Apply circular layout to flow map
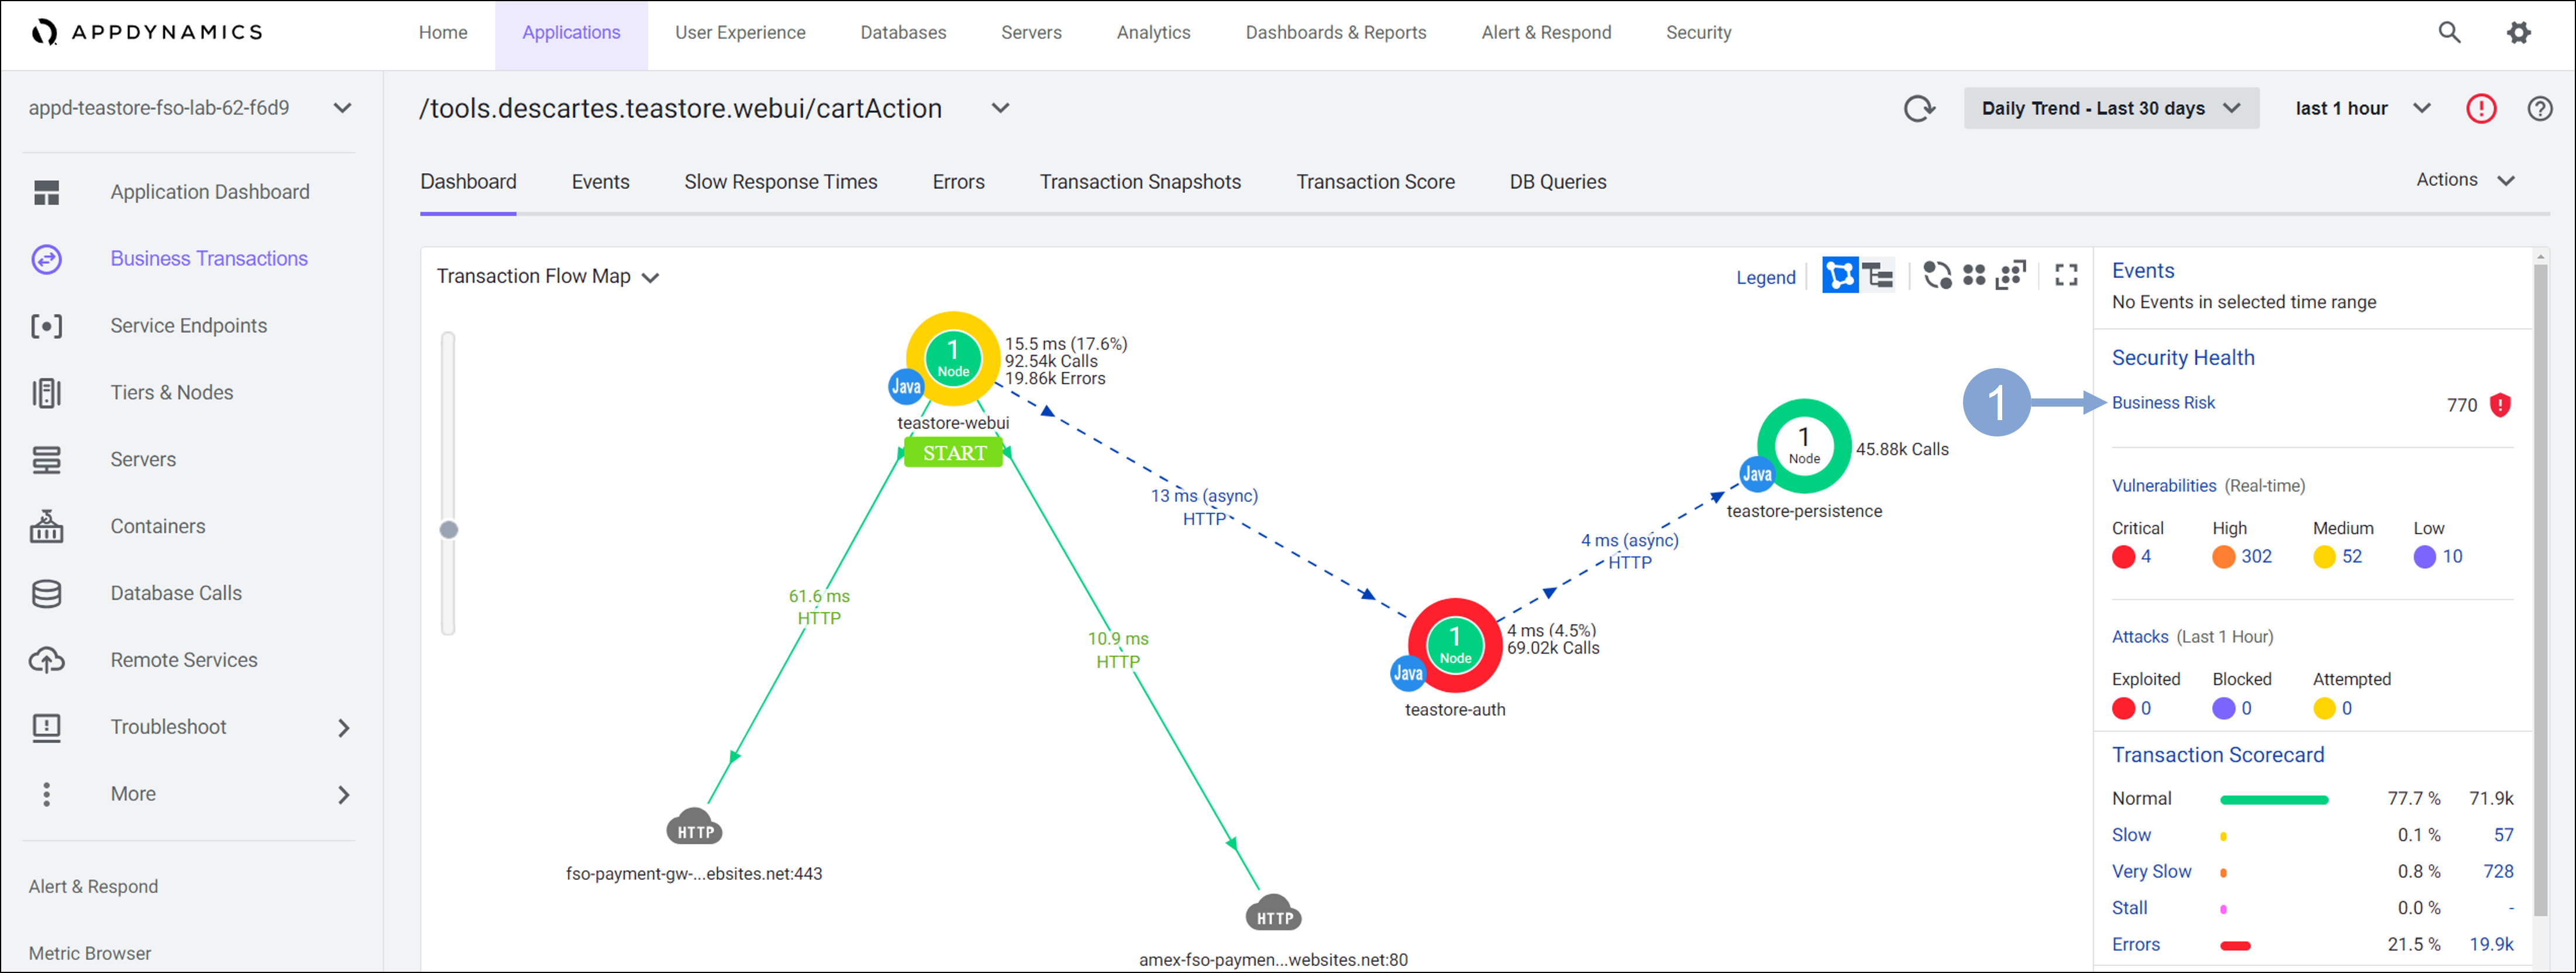Screen dimensions: 2576x973 coord(1937,276)
